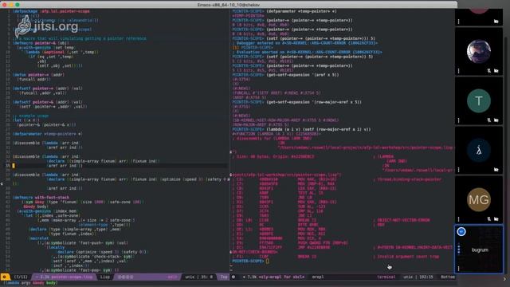Click the "(get-setf-expansion '(row-major-aref x 5))" REPL entry
This screenshot has width=510, height=287.
click(x=314, y=102)
